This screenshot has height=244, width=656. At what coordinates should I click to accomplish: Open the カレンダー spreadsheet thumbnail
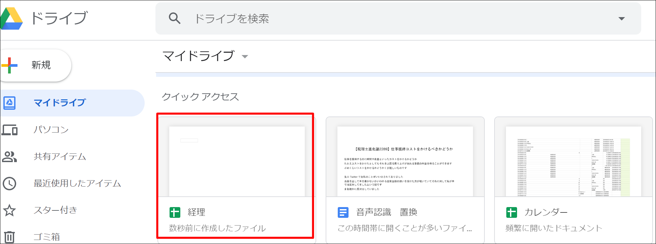pyautogui.click(x=574, y=161)
